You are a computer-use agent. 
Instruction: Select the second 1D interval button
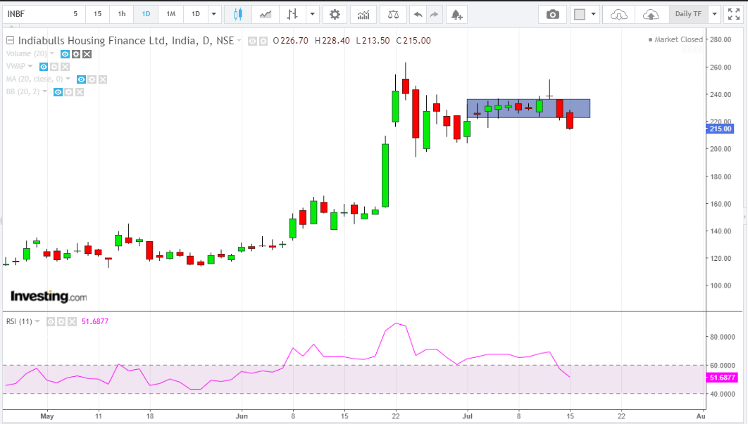[196, 14]
